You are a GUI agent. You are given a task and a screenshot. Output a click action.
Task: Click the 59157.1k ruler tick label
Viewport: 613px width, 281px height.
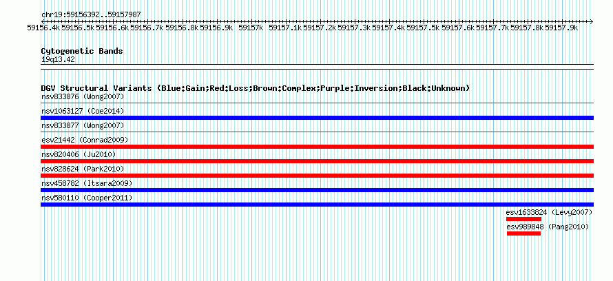click(x=285, y=28)
